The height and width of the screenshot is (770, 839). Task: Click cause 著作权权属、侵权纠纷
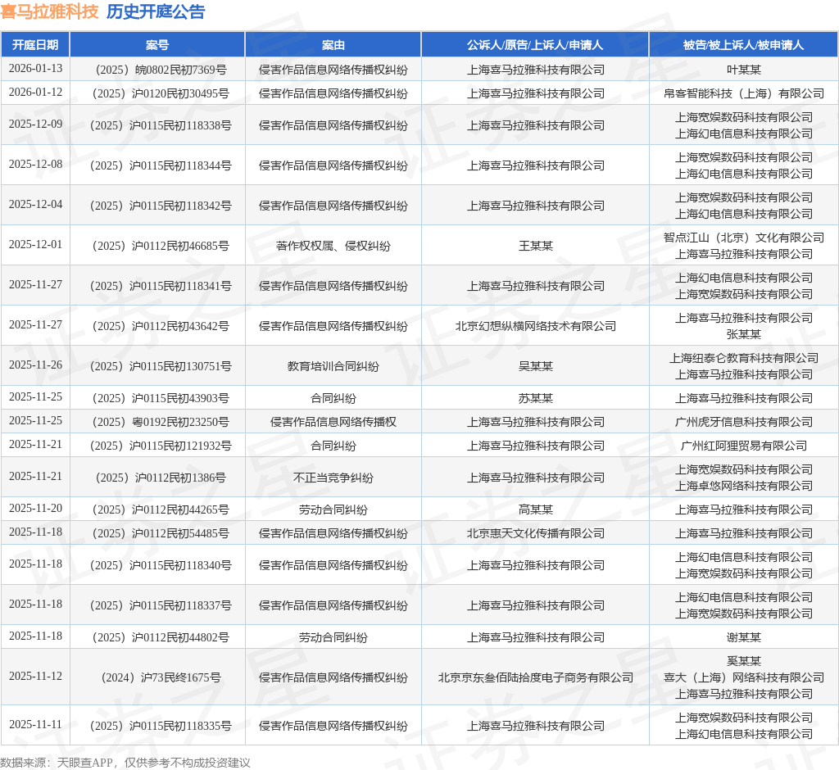pyautogui.click(x=333, y=246)
